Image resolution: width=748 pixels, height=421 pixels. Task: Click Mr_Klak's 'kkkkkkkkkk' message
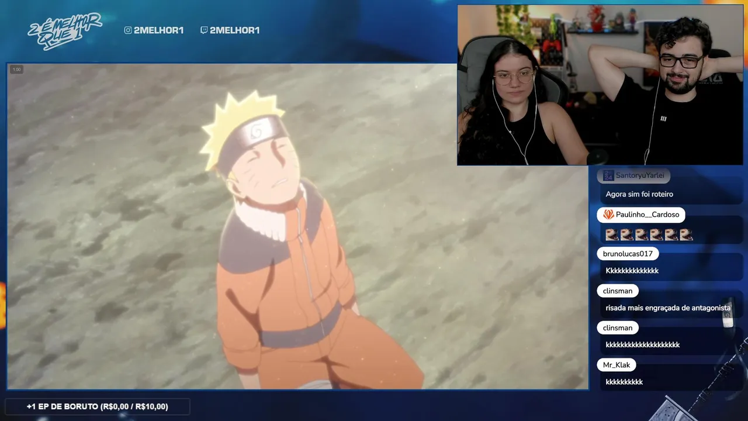tap(624, 382)
